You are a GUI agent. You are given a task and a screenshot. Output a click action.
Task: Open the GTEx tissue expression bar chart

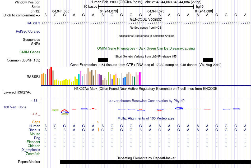[91, 76]
